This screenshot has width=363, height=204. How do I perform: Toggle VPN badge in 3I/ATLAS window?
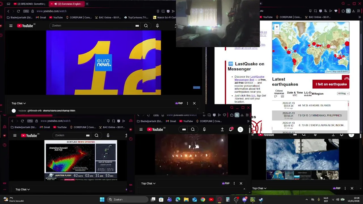(30, 121)
